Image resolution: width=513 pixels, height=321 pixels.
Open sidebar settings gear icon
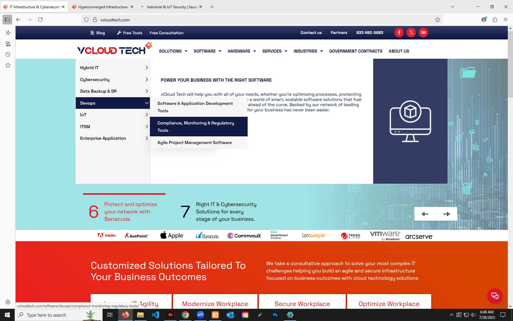(x=8, y=302)
